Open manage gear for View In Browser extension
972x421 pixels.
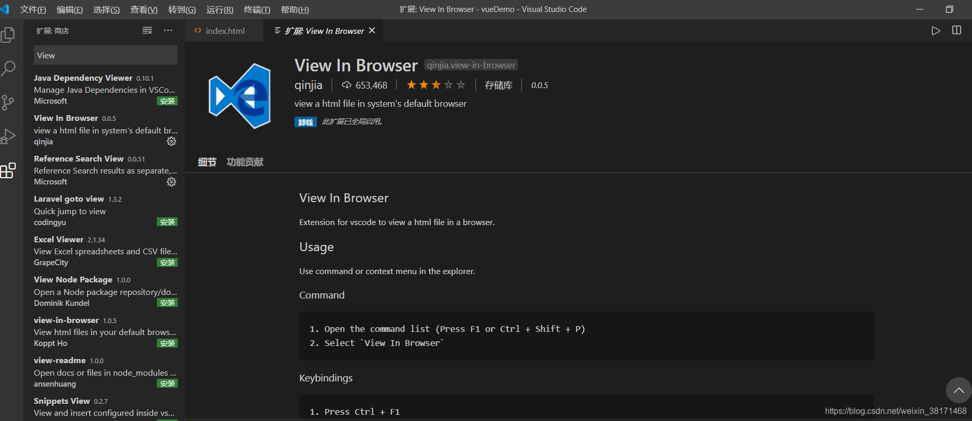click(171, 141)
